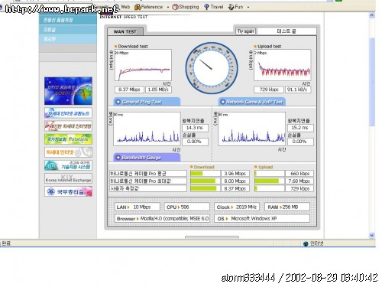Click the green Potalsite banner
This screenshot has height=287, width=382.
[x=68, y=139]
